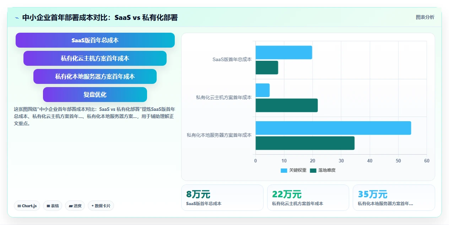Open the 22万元 data card

pos(308,198)
